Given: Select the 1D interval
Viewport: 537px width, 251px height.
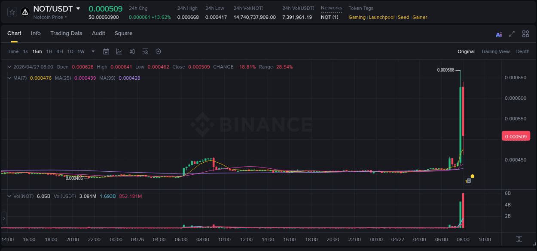Looking at the screenshot, I should [70, 51].
